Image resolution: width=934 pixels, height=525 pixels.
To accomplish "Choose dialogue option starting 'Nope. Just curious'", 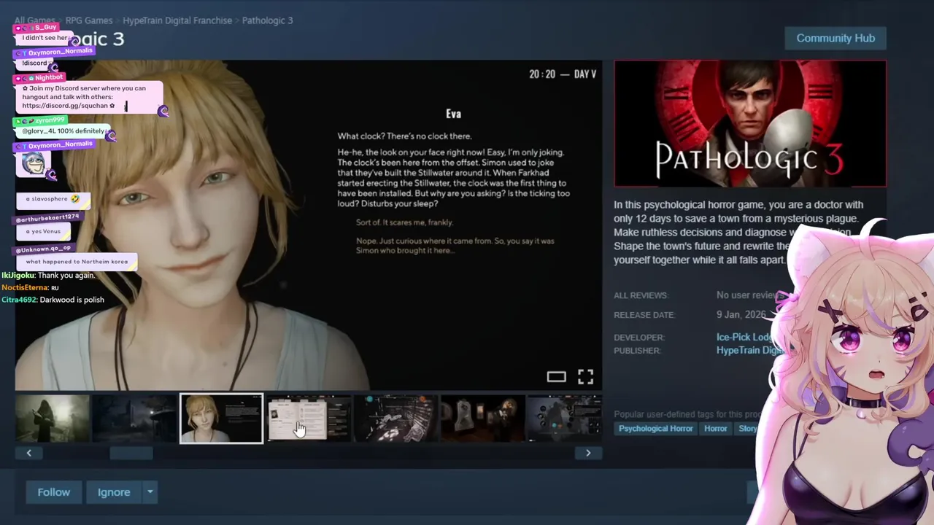I will tap(455, 246).
